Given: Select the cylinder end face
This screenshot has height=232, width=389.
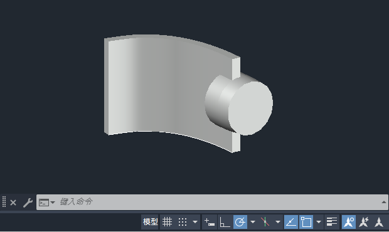Looking at the screenshot, I should [250, 108].
